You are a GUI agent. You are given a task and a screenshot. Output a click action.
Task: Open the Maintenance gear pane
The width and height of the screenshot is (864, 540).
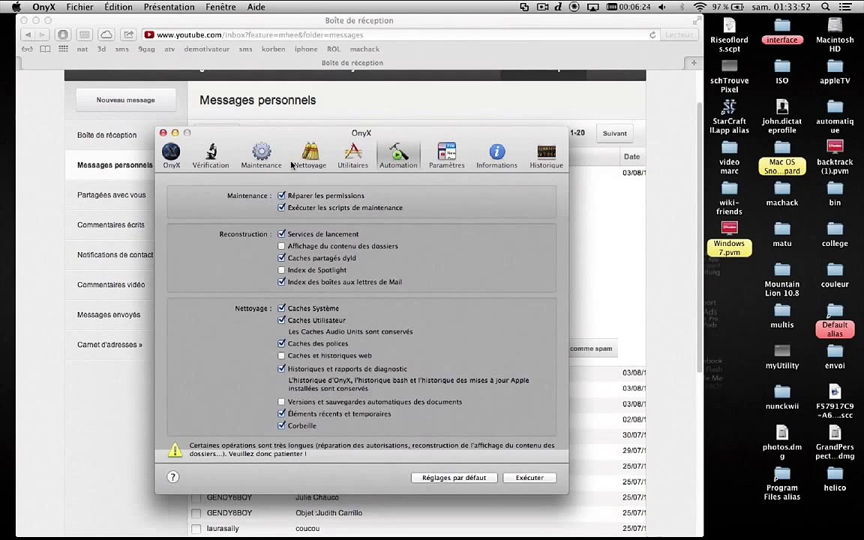tap(261, 155)
